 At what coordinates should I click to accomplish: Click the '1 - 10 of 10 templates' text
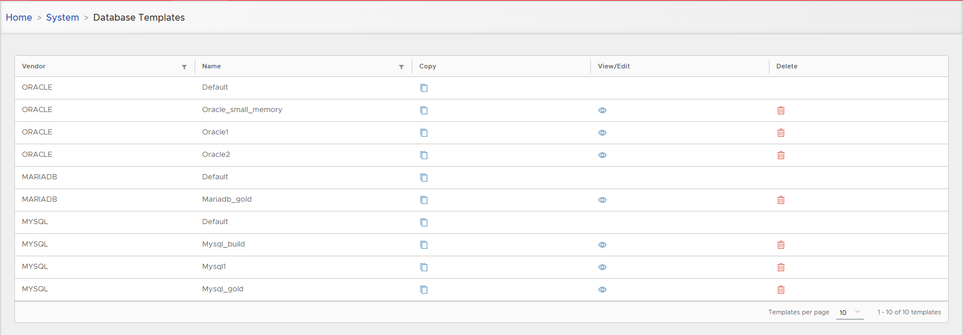tap(909, 312)
